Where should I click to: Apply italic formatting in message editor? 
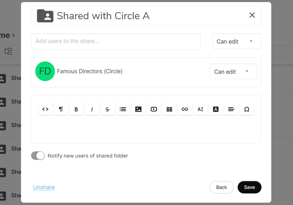click(x=92, y=109)
